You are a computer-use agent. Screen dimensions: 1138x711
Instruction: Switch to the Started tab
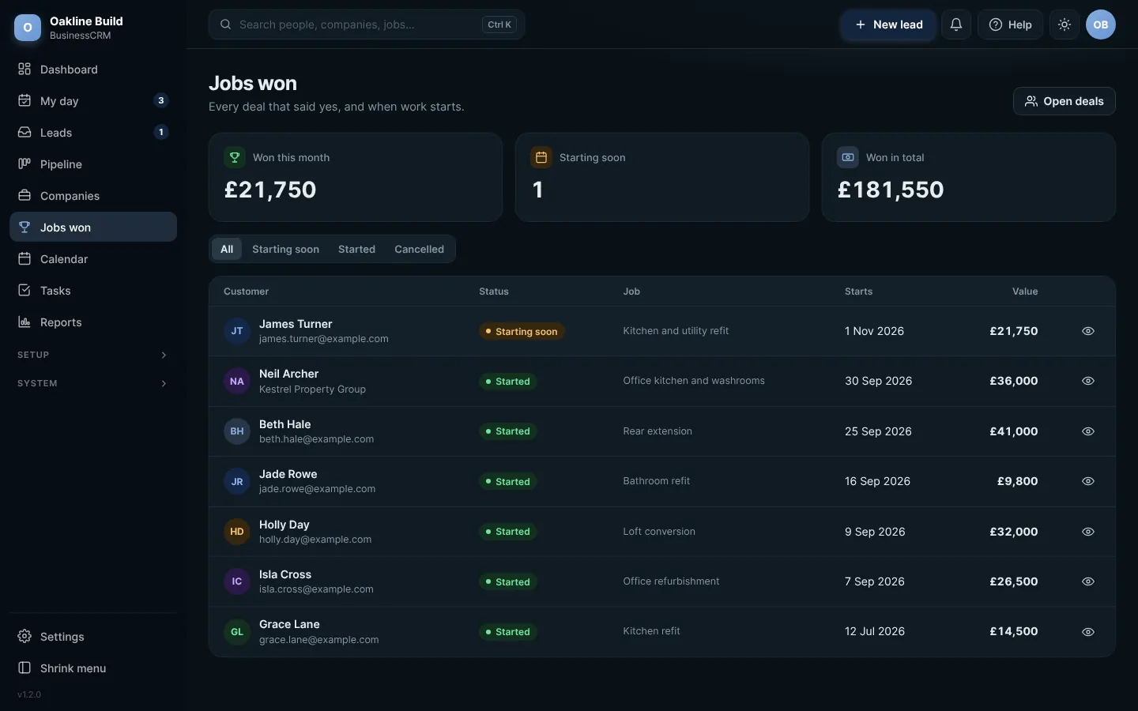pyautogui.click(x=356, y=249)
